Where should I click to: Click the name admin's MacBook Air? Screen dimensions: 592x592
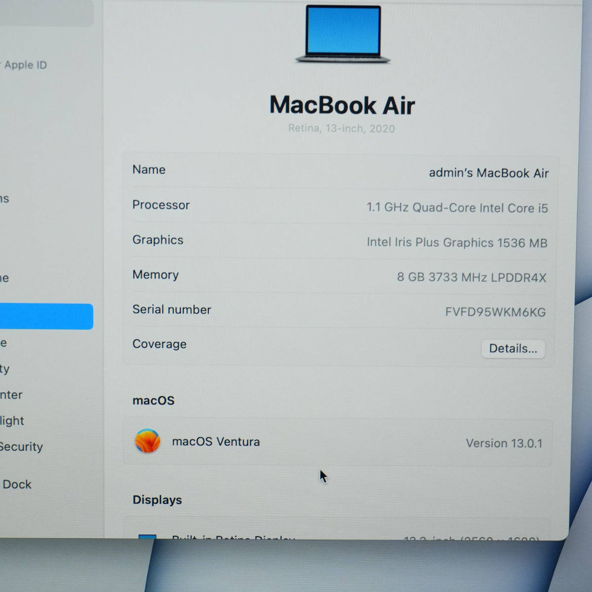pyautogui.click(x=488, y=173)
